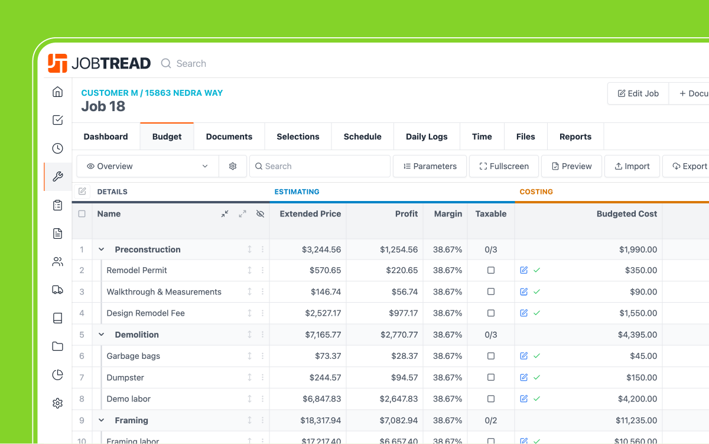Tick the Taxable checkbox for Garbage bags
Image resolution: width=709 pixels, height=444 pixels.
[491, 356]
